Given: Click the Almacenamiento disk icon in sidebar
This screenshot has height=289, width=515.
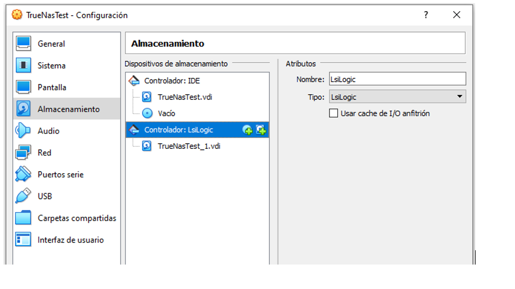Looking at the screenshot, I should pyautogui.click(x=24, y=109).
